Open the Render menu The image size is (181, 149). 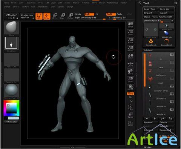click(x=123, y=3)
